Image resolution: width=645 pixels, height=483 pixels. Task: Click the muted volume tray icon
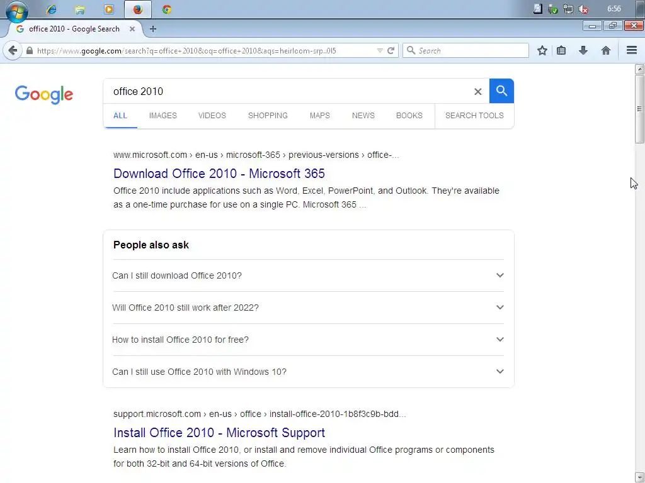coord(583,9)
